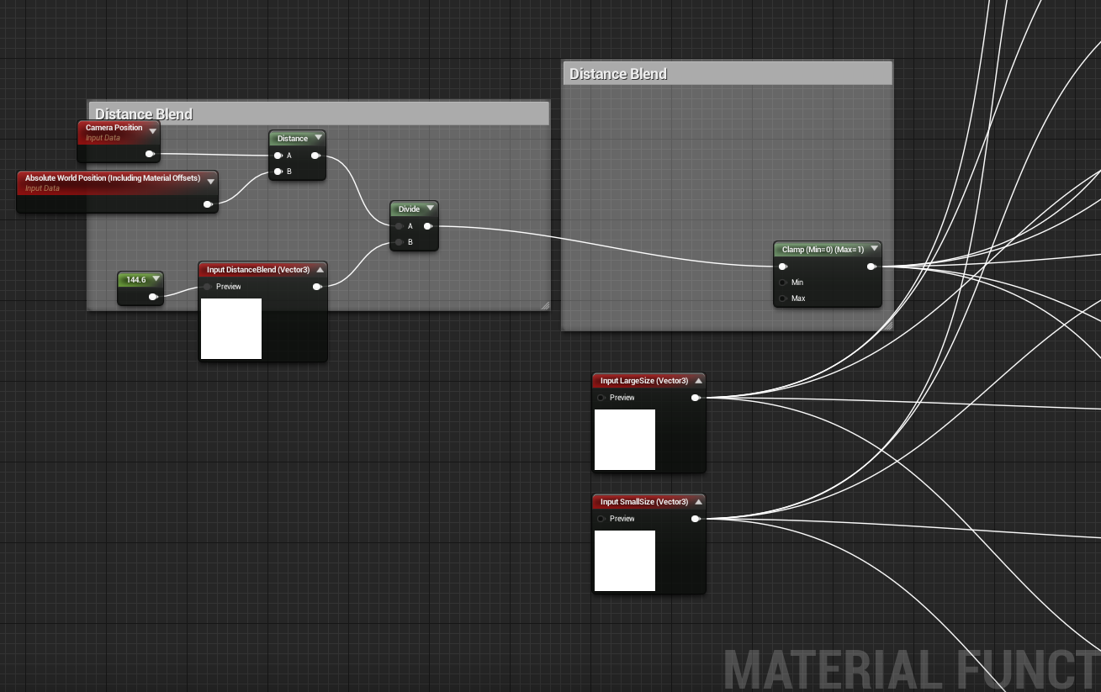Click the Clamp node output pin
The image size is (1101, 692).
tap(871, 267)
